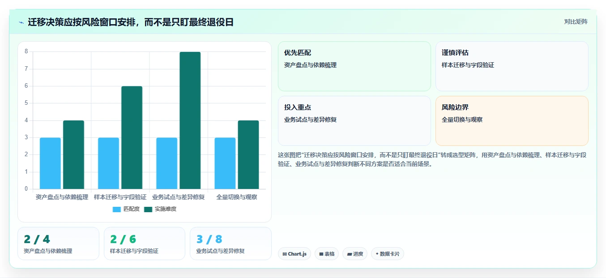606x278 pixels.
Task: Click the slide title 迁移决策应按风险窗口安排
Action: tap(131, 22)
